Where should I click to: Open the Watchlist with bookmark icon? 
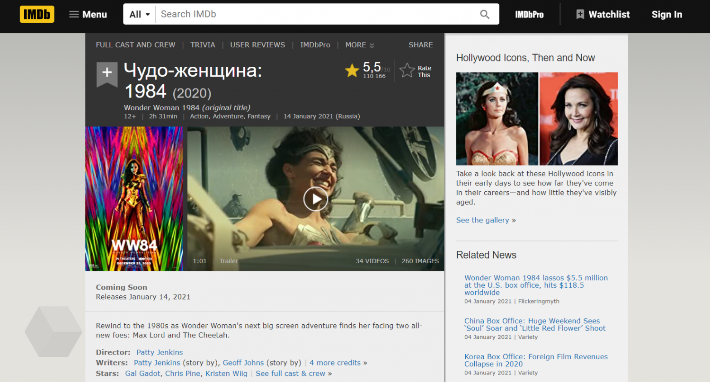coord(603,15)
